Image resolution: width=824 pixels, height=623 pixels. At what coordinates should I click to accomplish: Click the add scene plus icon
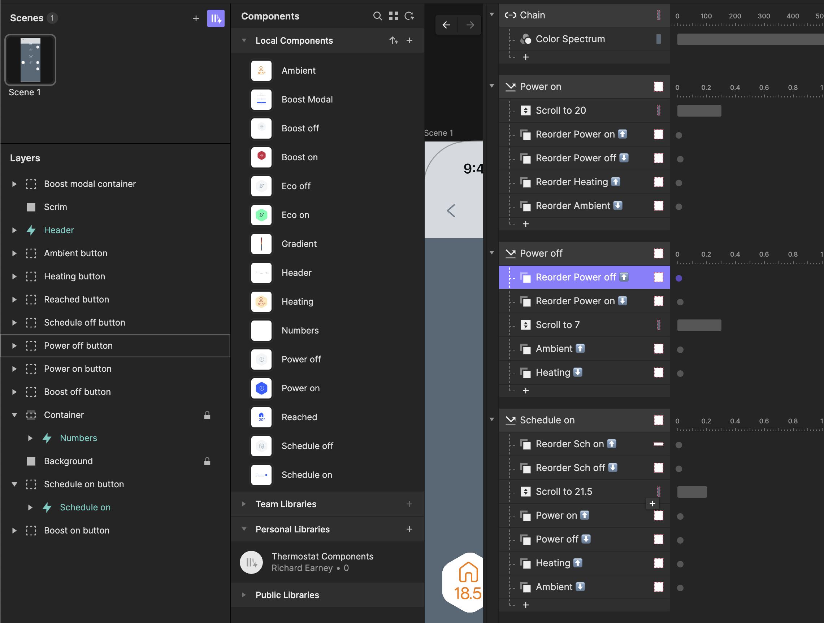point(196,18)
